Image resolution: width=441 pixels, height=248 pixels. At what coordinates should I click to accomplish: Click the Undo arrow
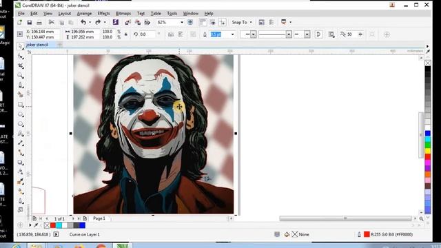[83, 22]
